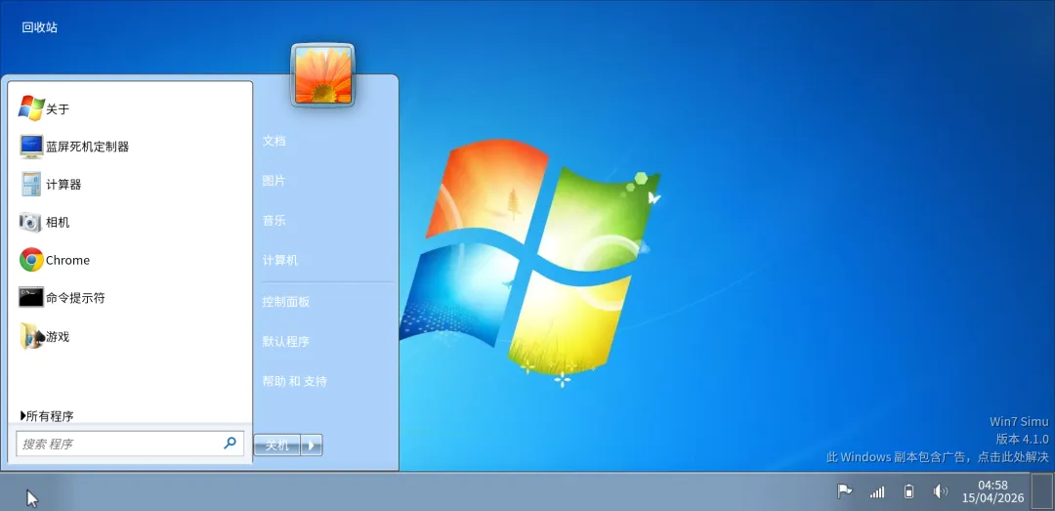Open the shutdown options arrow

click(x=312, y=445)
